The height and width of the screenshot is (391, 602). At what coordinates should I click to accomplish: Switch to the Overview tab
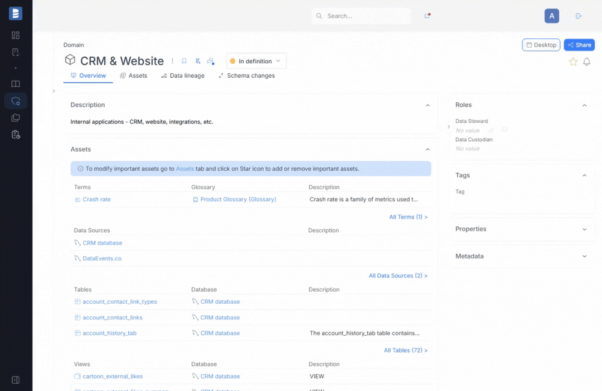click(x=88, y=76)
